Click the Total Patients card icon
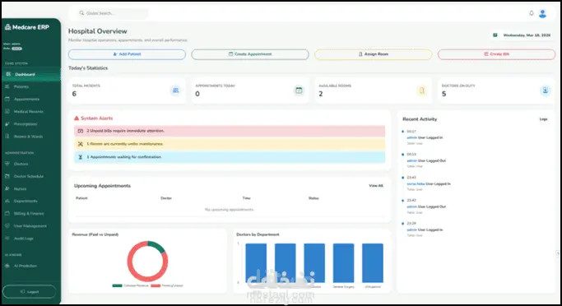The height and width of the screenshot is (306, 562). coord(175,90)
